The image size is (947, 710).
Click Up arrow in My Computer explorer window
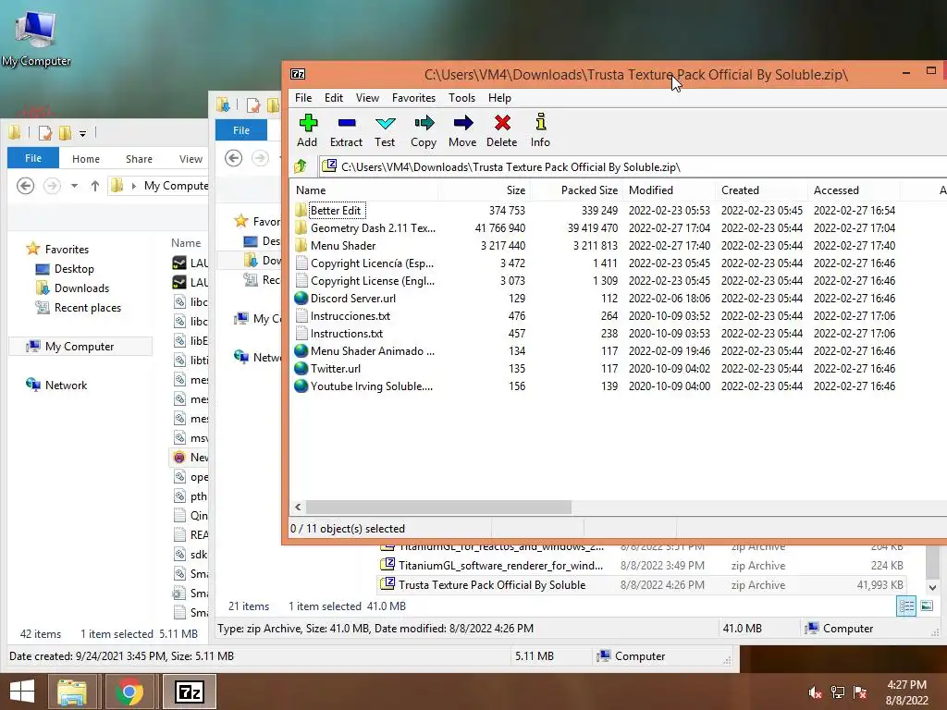tap(95, 186)
